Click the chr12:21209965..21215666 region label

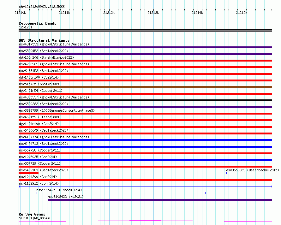[42, 7]
